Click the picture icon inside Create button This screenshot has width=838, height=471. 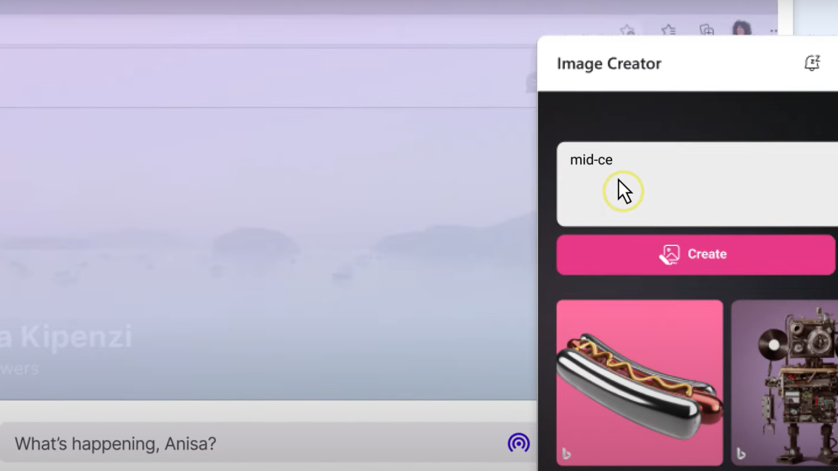[x=670, y=254]
